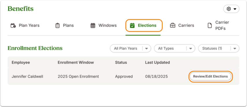
Task: Open the All Types filter dropdown
Action: (174, 48)
